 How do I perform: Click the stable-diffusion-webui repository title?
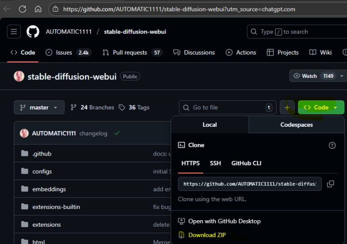coord(72,77)
